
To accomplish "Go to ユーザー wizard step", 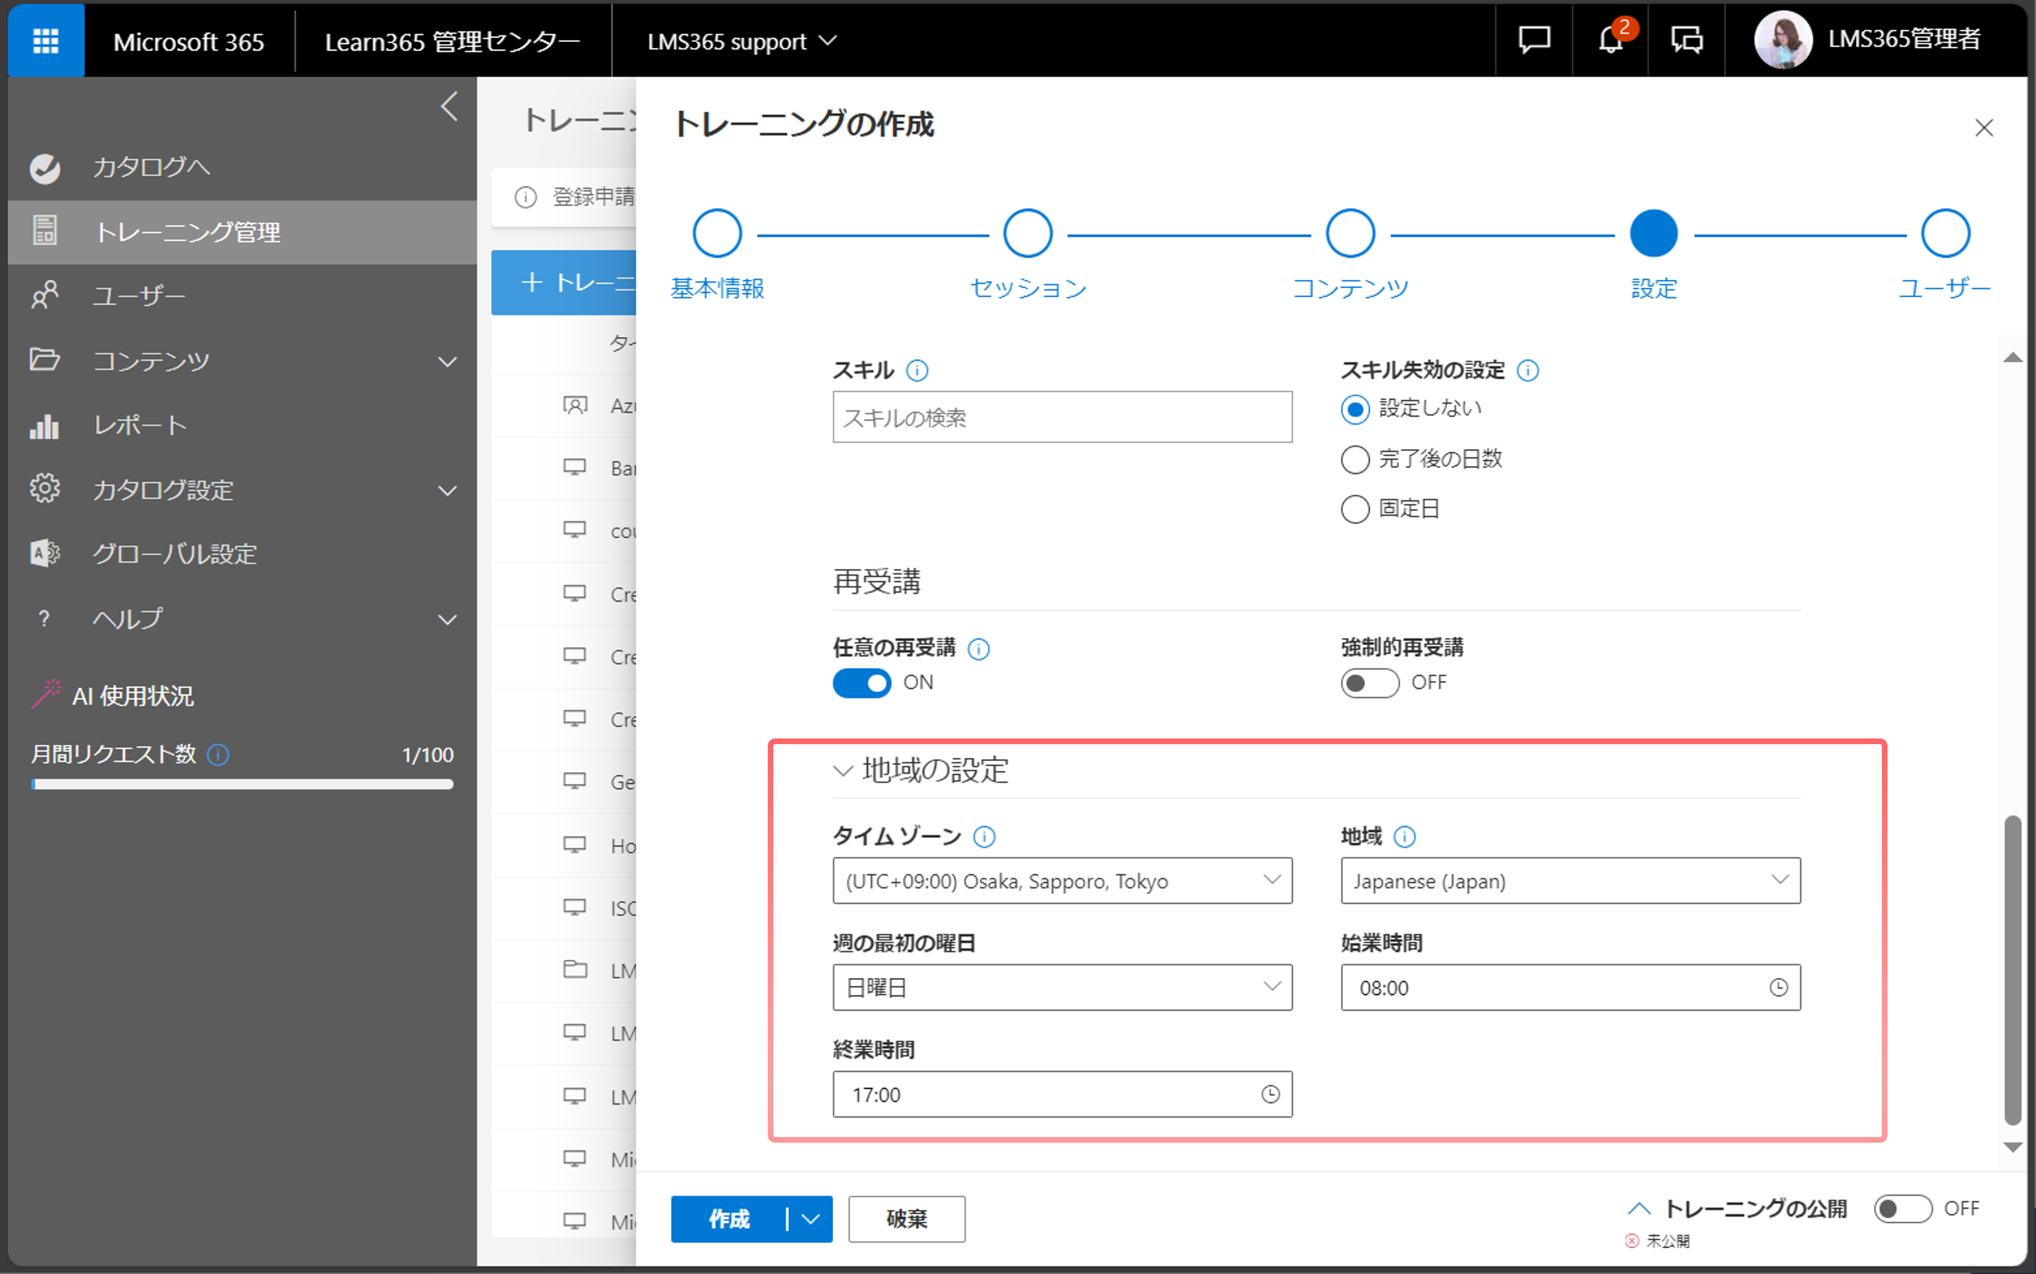I will coord(1946,234).
